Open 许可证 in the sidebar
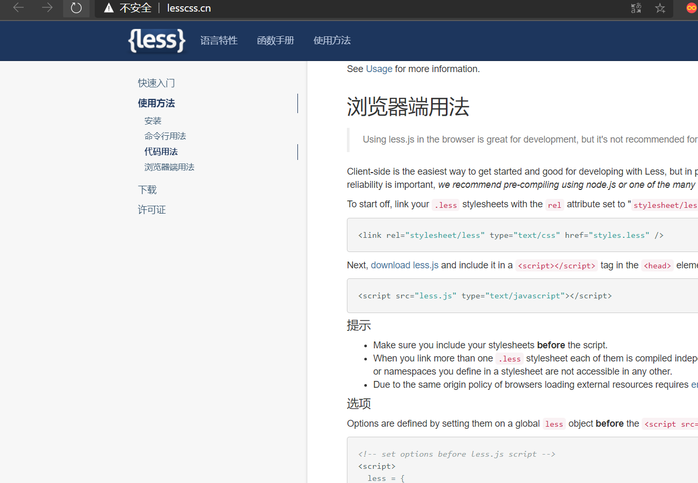Screen dimensions: 698x483 [x=152, y=210]
